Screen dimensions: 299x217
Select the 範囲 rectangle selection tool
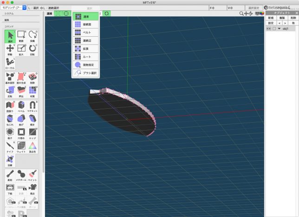click(21, 36)
